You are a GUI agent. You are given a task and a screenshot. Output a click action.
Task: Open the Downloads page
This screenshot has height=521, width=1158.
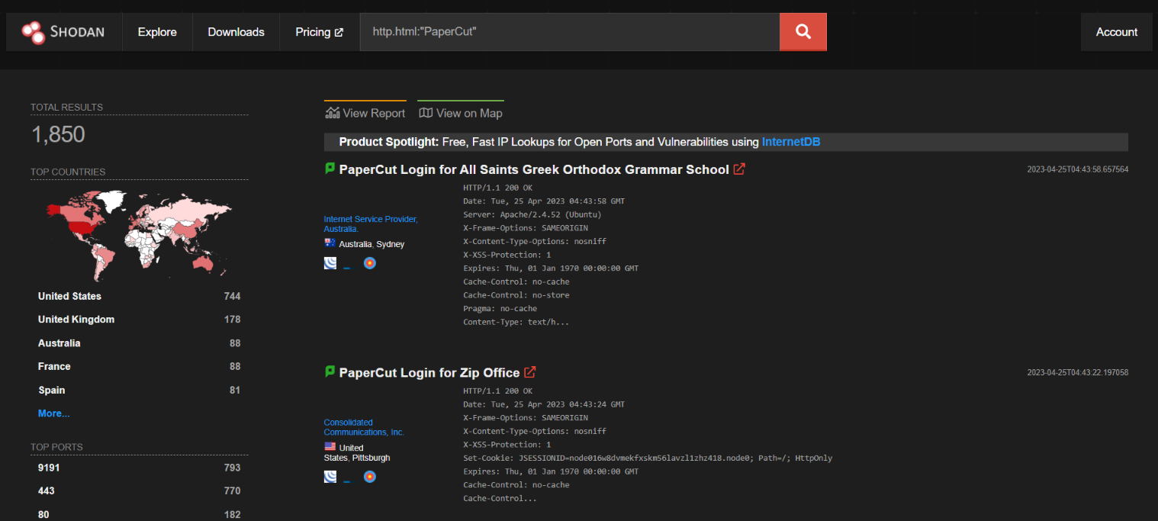(236, 32)
